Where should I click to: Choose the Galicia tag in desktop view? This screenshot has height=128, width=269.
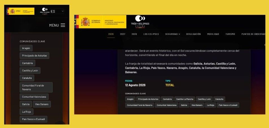(184, 105)
